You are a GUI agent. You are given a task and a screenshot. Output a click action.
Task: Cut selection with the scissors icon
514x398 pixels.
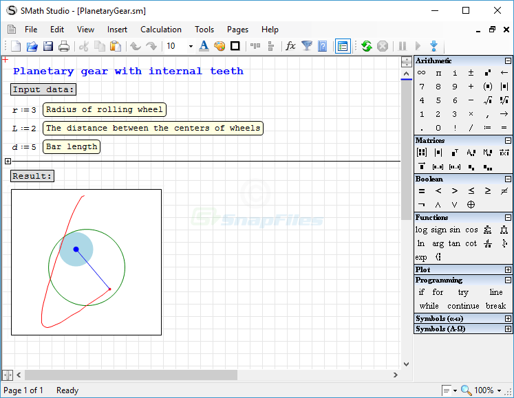(x=84, y=46)
